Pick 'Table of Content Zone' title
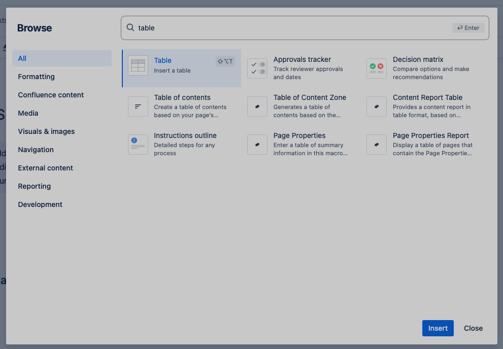 tap(310, 97)
